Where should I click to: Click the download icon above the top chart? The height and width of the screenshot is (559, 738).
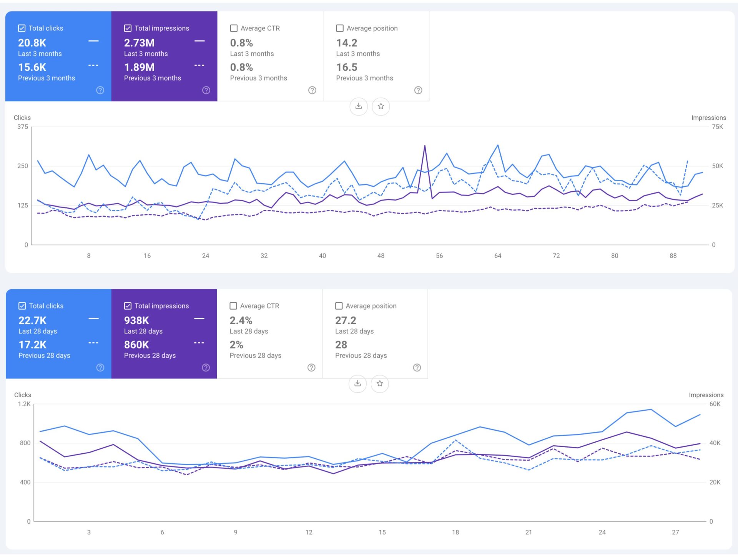click(359, 106)
